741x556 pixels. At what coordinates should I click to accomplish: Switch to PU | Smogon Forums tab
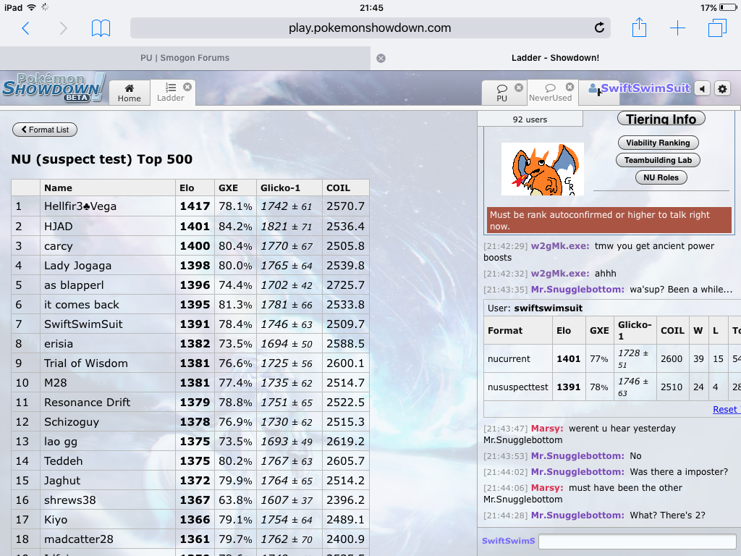click(x=185, y=58)
